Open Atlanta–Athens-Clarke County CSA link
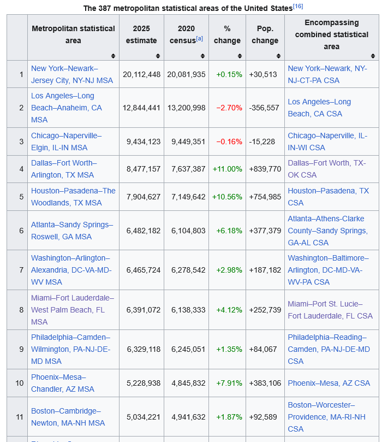The image size is (388, 442). [328, 231]
